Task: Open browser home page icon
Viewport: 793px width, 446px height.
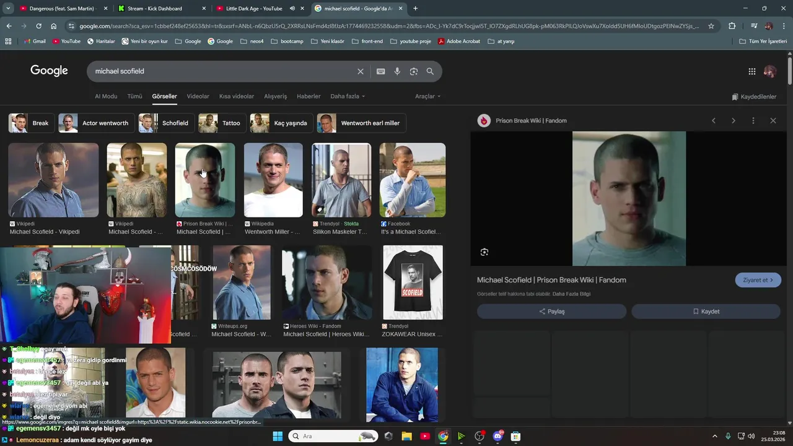Action: pyautogui.click(x=54, y=26)
